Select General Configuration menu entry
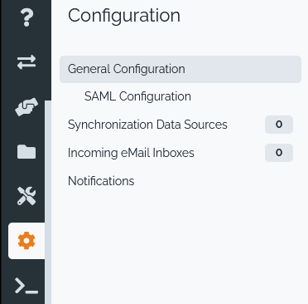The height and width of the screenshot is (304, 308). click(x=180, y=69)
